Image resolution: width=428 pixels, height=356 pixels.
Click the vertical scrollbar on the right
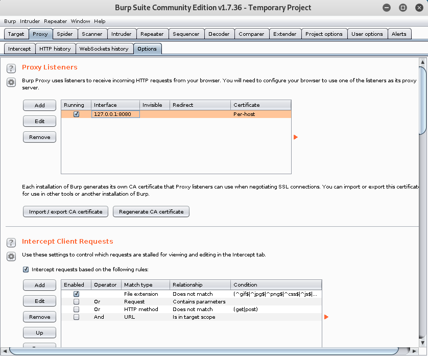422,102
